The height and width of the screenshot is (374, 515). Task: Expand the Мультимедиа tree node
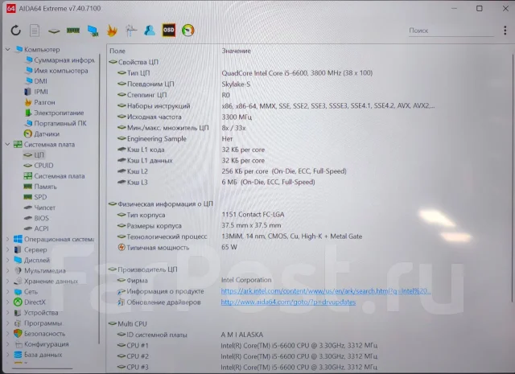[x=8, y=270]
